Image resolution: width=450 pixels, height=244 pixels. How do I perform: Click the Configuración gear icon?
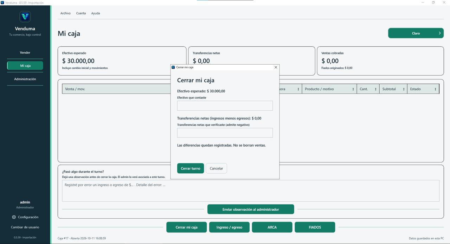click(x=14, y=217)
